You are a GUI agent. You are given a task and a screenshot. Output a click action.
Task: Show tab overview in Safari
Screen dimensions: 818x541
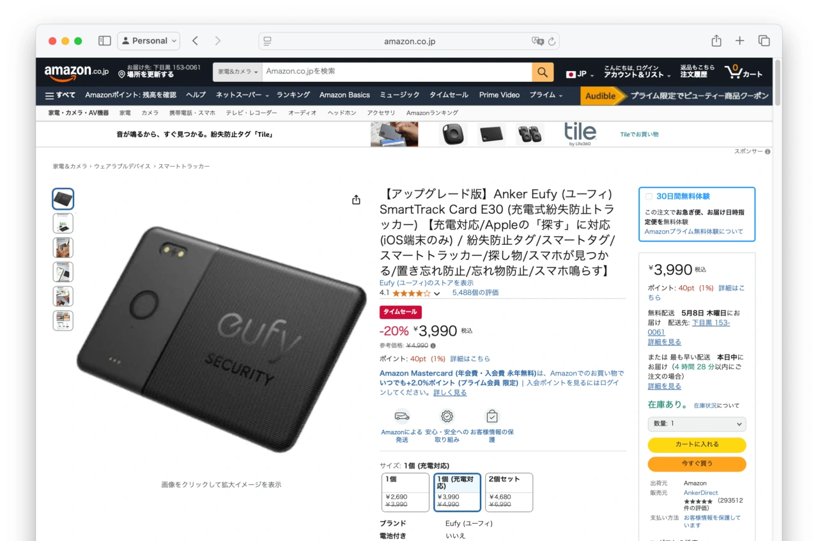(764, 41)
